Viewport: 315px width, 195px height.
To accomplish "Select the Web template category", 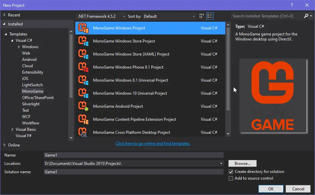I will [x=26, y=53].
